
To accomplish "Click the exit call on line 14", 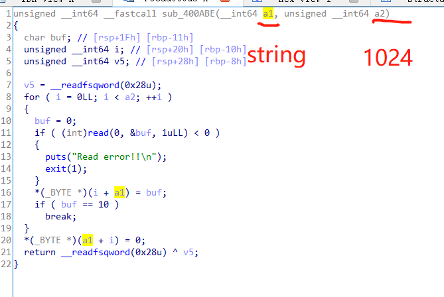I will pyautogui.click(x=56, y=169).
